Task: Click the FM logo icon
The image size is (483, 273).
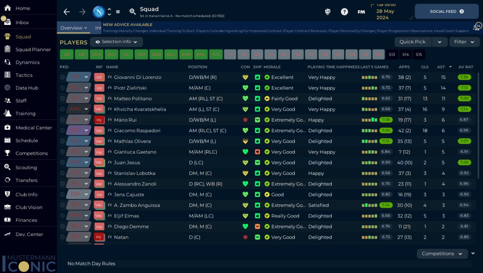Action: (361, 12)
